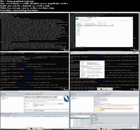Viewport: 140px width, 130px height.
Task: Select Downloads in File Explorer navigation pane
Action: (x=80, y=25)
